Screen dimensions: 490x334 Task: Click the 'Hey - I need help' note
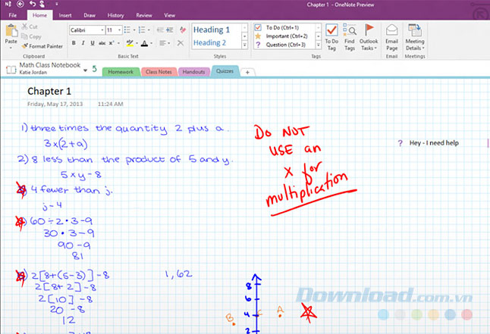coord(434,143)
